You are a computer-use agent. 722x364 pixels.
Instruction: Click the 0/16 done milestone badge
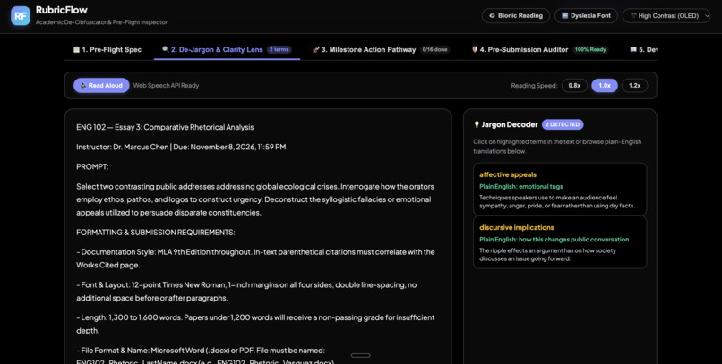click(434, 50)
